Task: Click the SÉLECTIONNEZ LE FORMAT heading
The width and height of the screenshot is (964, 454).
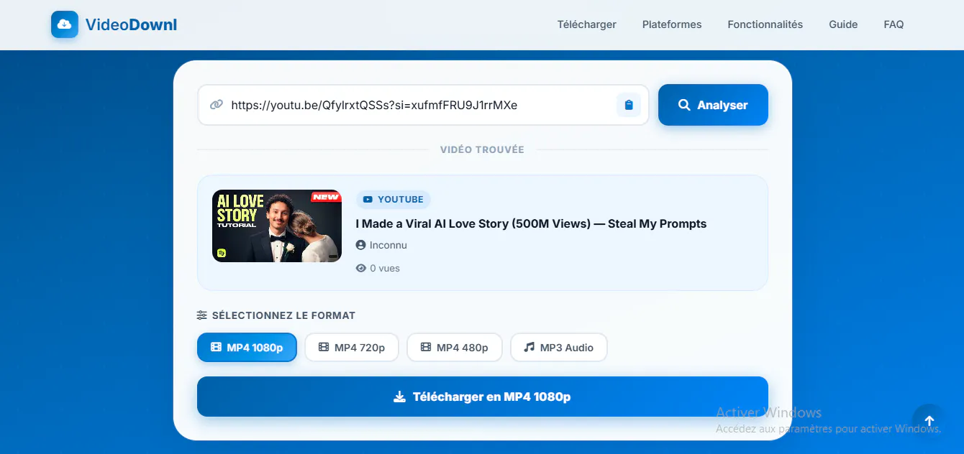Action: tap(283, 315)
